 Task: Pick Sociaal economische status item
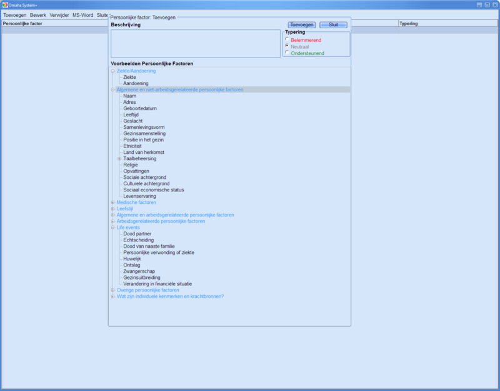[153, 190]
